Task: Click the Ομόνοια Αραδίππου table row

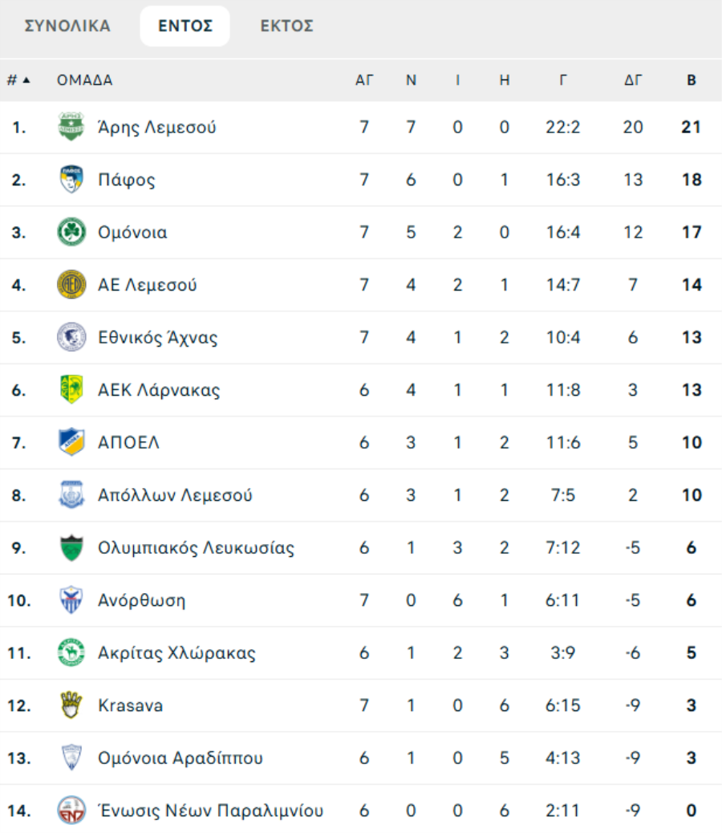Action: click(x=361, y=758)
